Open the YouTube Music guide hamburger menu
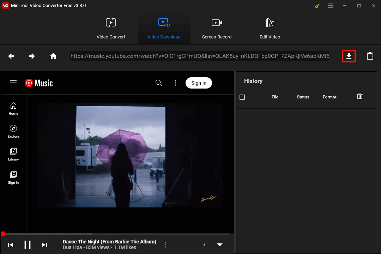Screen dimensions: 381x254 point(13,83)
